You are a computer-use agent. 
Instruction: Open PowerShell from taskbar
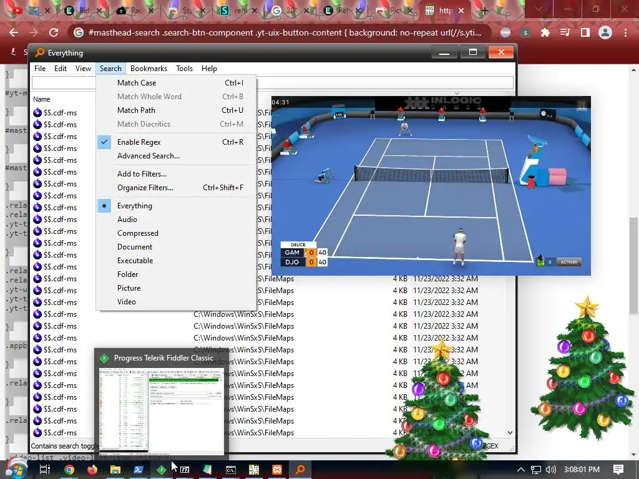point(138,470)
